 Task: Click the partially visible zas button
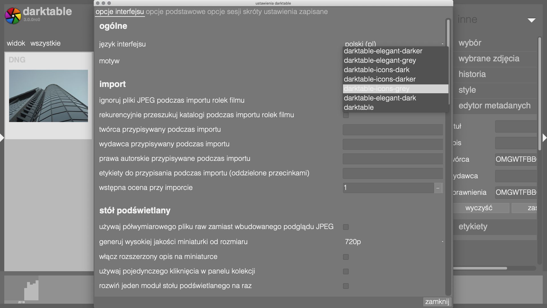(524, 208)
